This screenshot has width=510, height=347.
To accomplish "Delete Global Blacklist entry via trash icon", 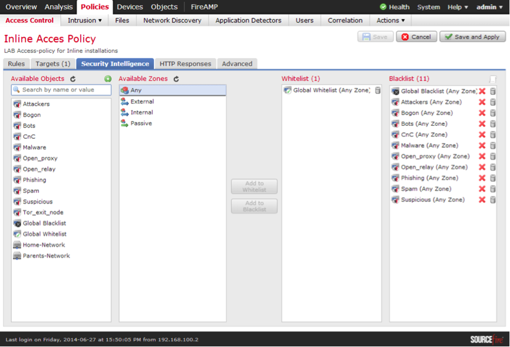I will (x=493, y=91).
